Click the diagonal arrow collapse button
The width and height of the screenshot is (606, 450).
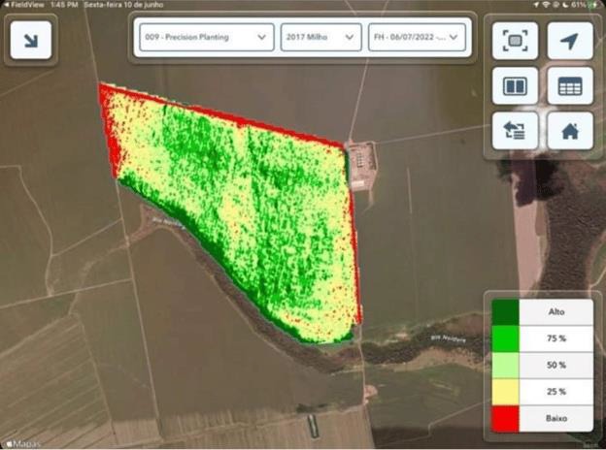pos(29,41)
